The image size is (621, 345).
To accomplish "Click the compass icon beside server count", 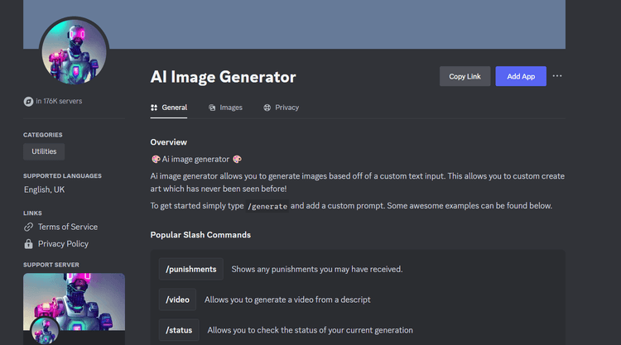I will point(28,101).
